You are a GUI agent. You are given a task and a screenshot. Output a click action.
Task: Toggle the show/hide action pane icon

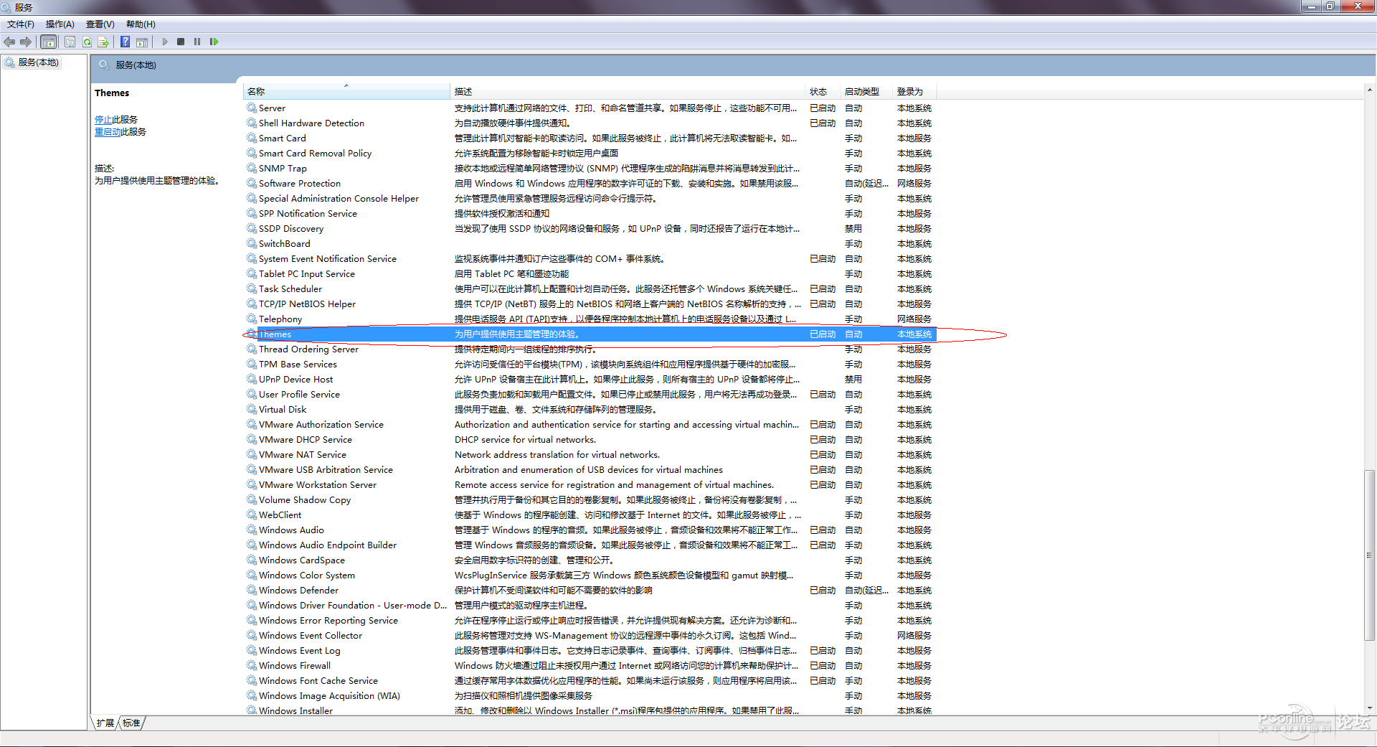[x=142, y=42]
